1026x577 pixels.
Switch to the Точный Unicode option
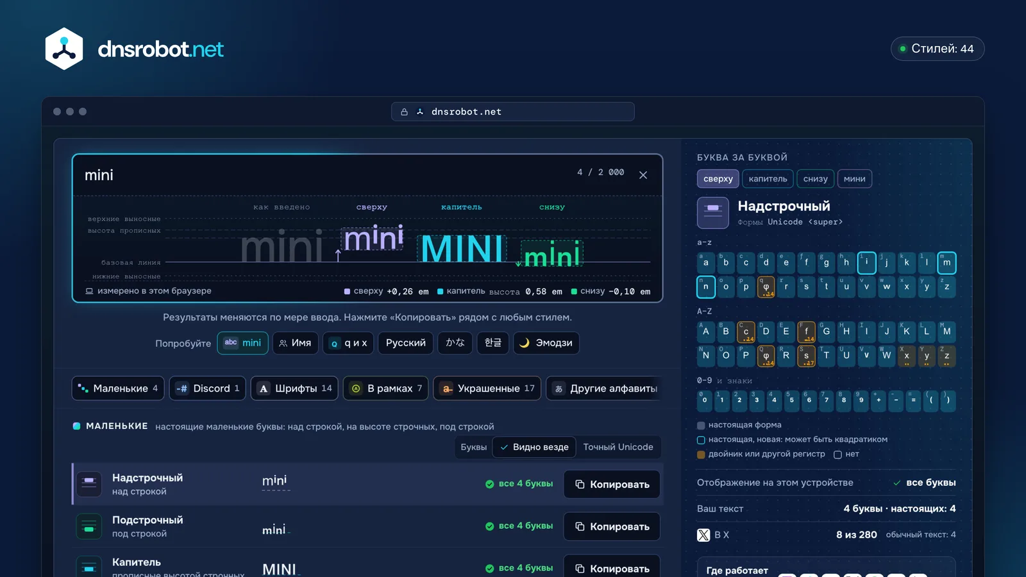coord(618,447)
